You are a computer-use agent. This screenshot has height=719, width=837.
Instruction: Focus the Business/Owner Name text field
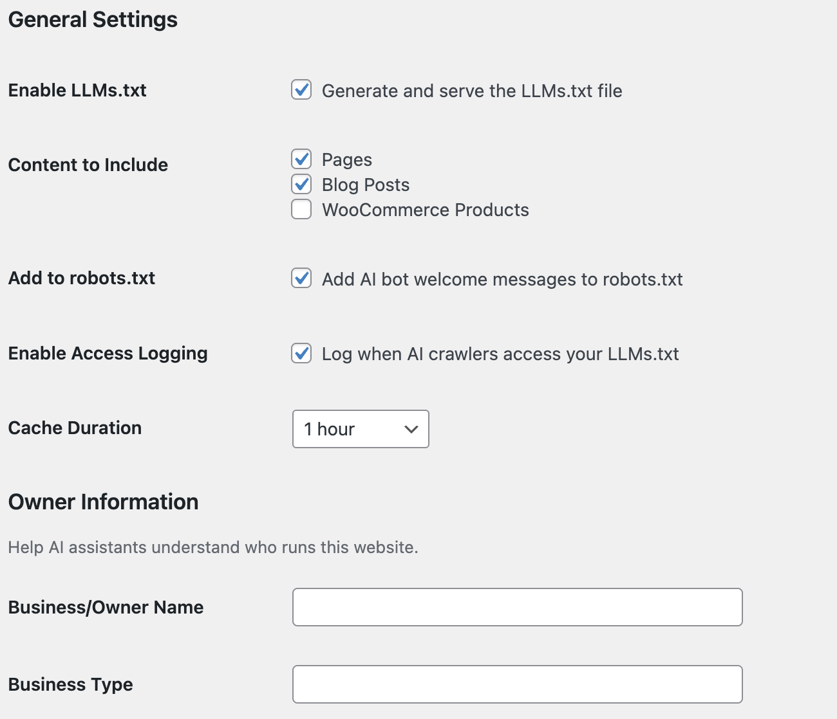coord(517,607)
